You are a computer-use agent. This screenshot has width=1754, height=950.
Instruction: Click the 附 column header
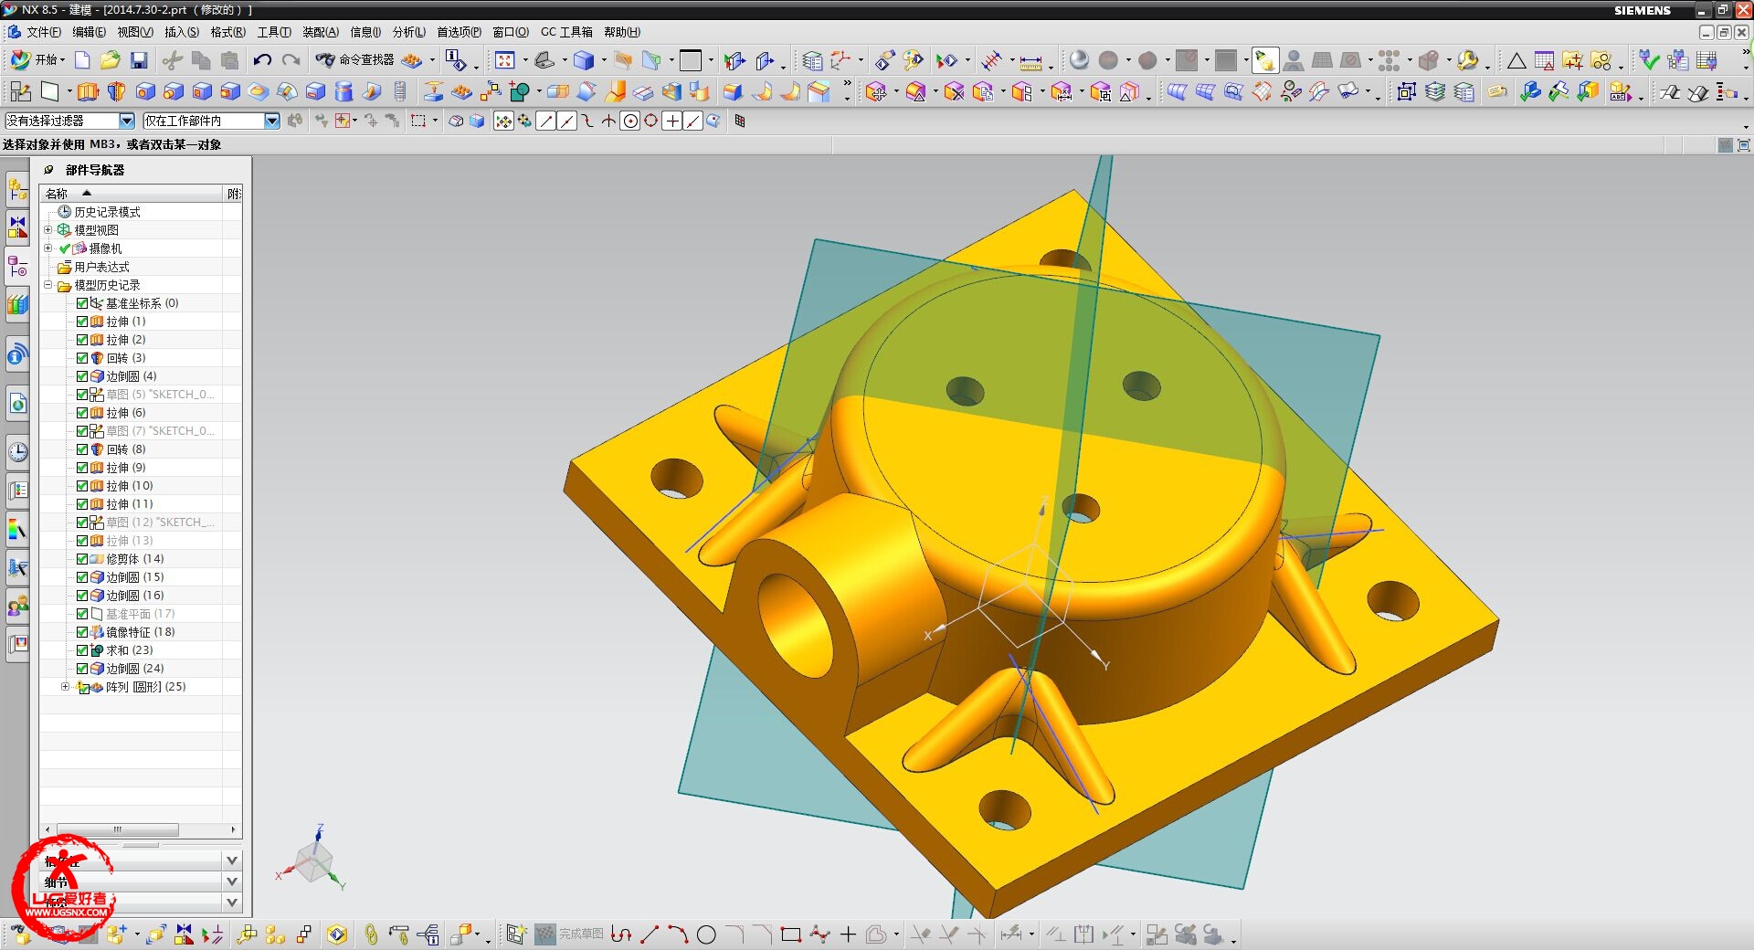point(234,194)
